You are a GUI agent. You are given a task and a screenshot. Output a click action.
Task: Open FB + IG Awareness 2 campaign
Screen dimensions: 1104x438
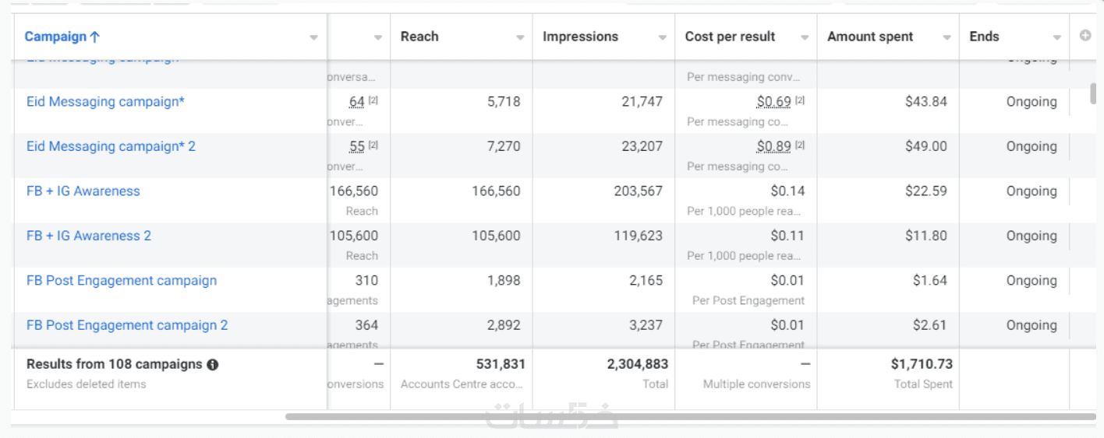(x=89, y=236)
